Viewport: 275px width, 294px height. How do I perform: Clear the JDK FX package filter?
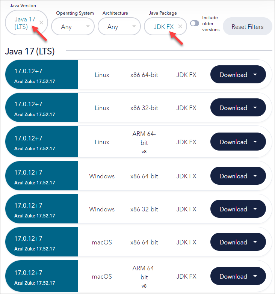coord(180,26)
